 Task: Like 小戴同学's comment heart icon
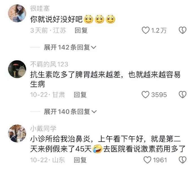click(x=147, y=160)
